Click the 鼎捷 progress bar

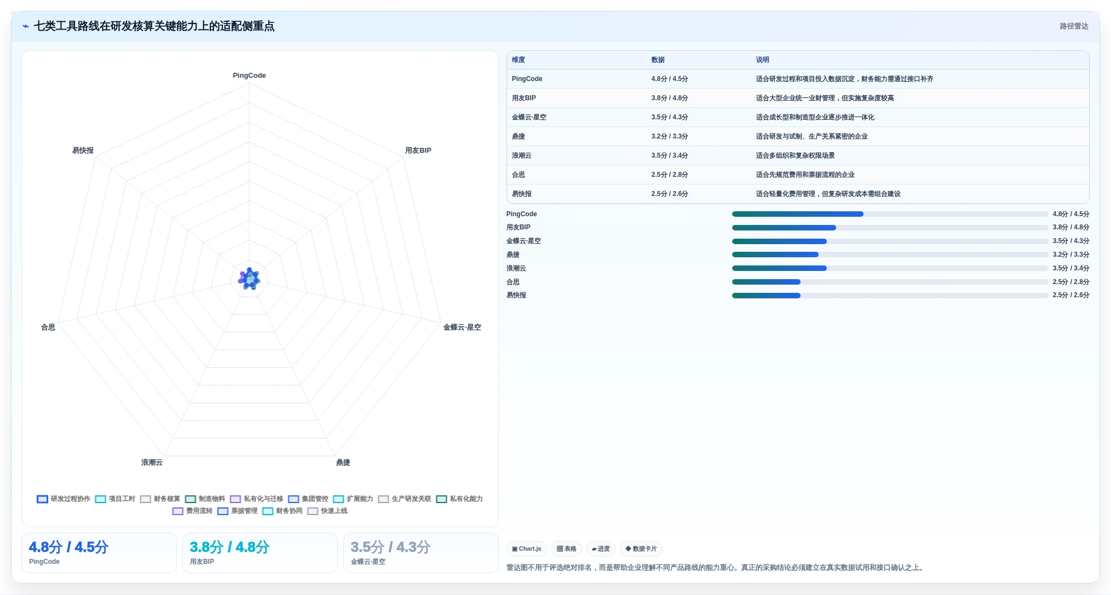pos(890,255)
